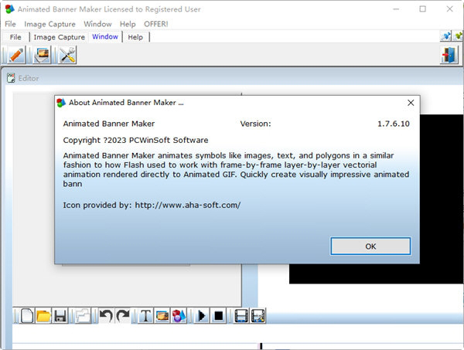Close the About Animated Banner Maker dialog
464x350 pixels.
tap(410, 102)
